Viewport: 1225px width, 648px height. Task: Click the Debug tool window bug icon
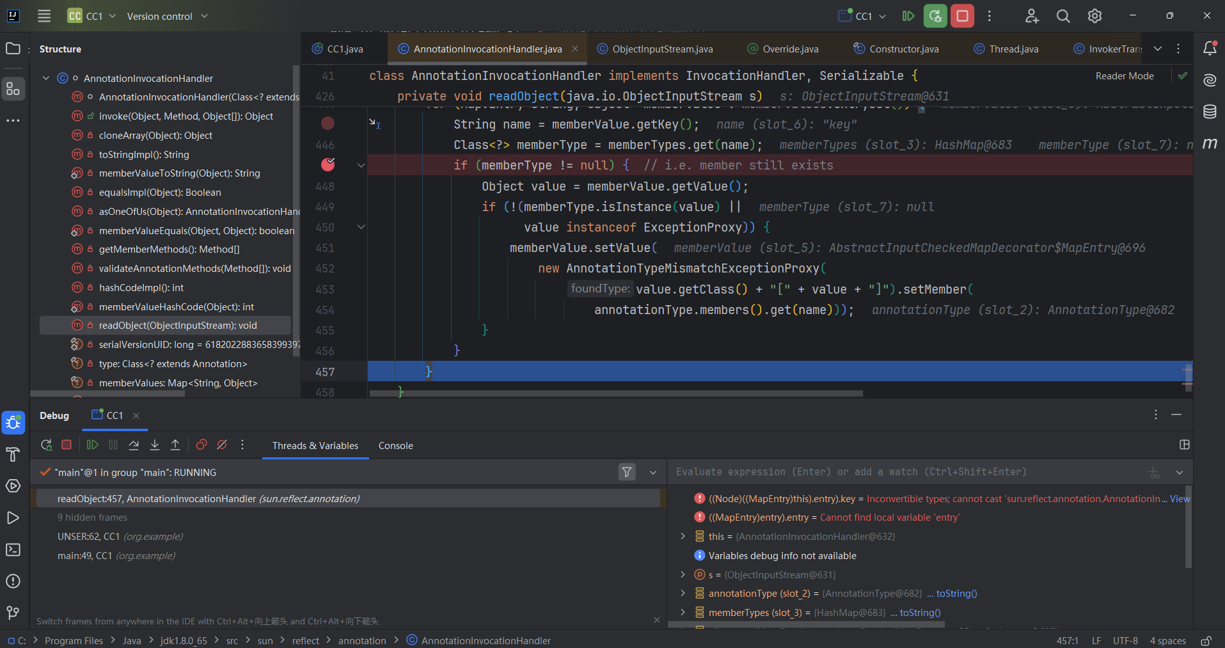[13, 423]
